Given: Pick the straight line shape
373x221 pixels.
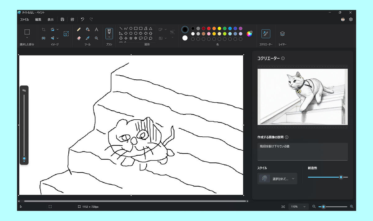Looking at the screenshot, I should click(x=121, y=28).
